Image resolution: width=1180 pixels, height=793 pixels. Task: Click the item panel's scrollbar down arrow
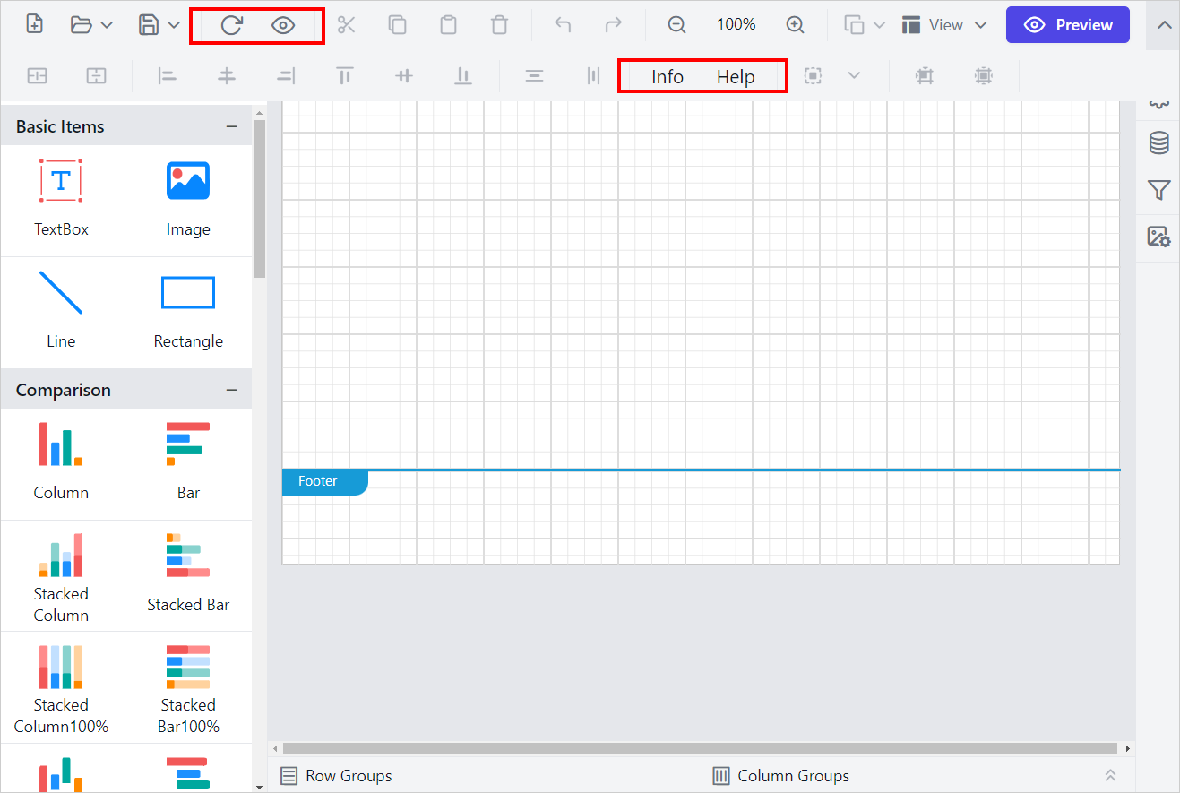(x=260, y=787)
